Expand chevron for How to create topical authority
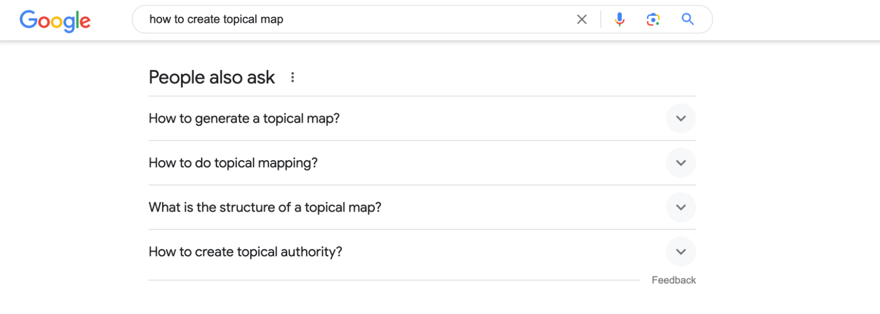 pos(681,252)
